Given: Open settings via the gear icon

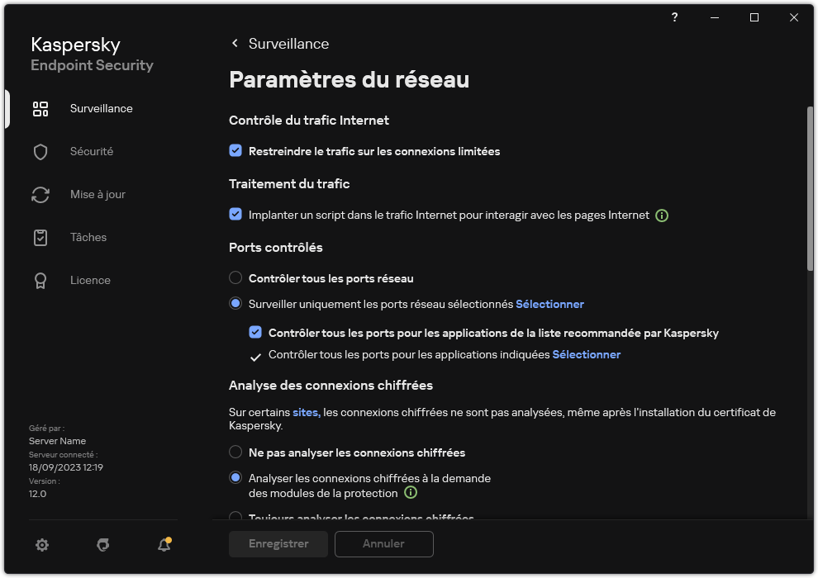Looking at the screenshot, I should point(41,545).
